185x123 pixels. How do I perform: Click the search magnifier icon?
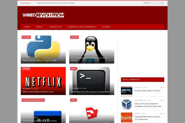162,3
